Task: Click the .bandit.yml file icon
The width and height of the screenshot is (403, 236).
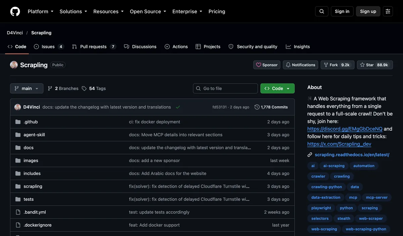Action: [x=18, y=212]
